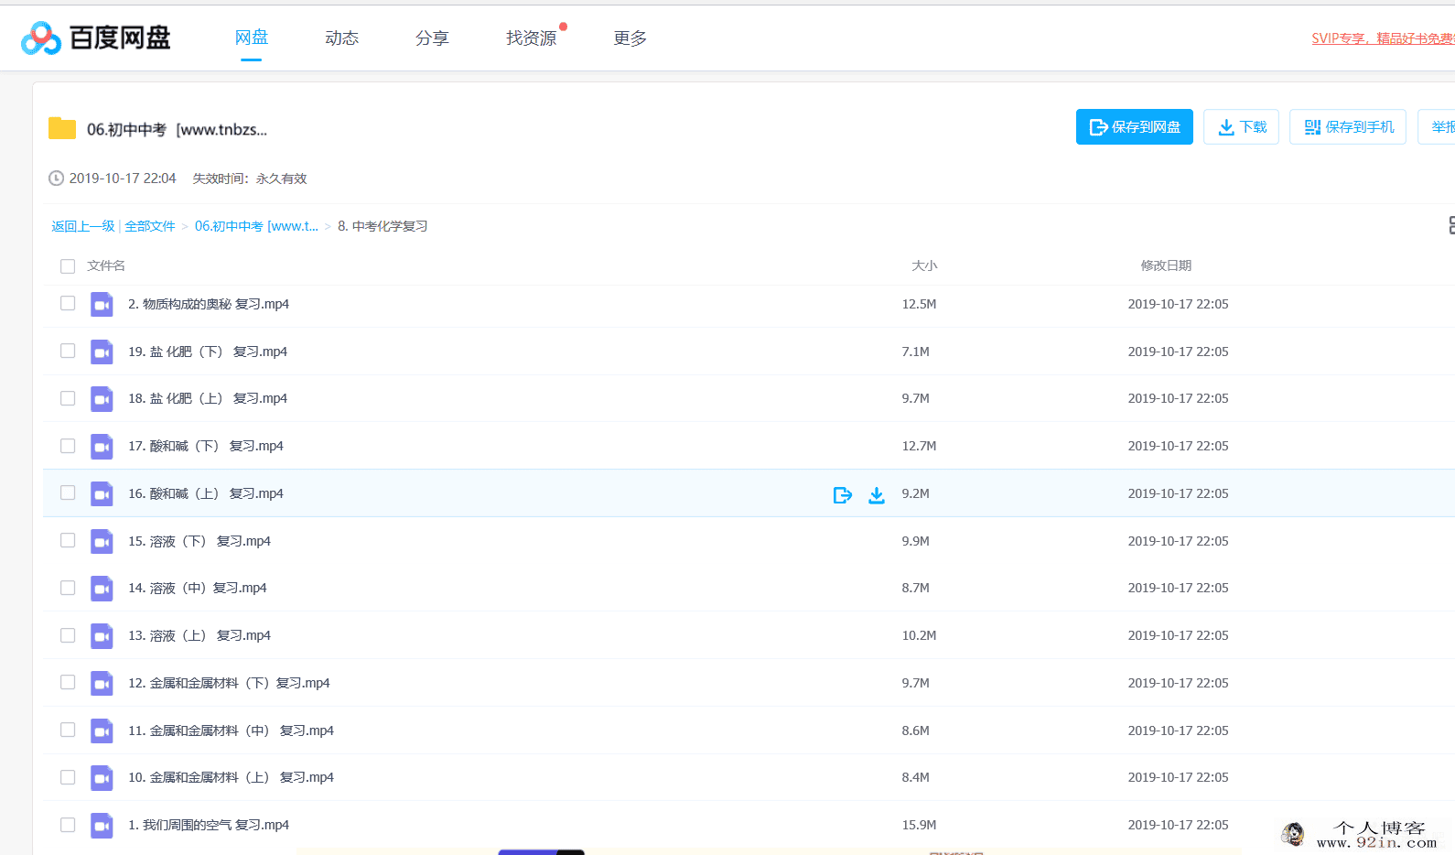
Task: Click 保存到网盘 button
Action: tap(1135, 127)
